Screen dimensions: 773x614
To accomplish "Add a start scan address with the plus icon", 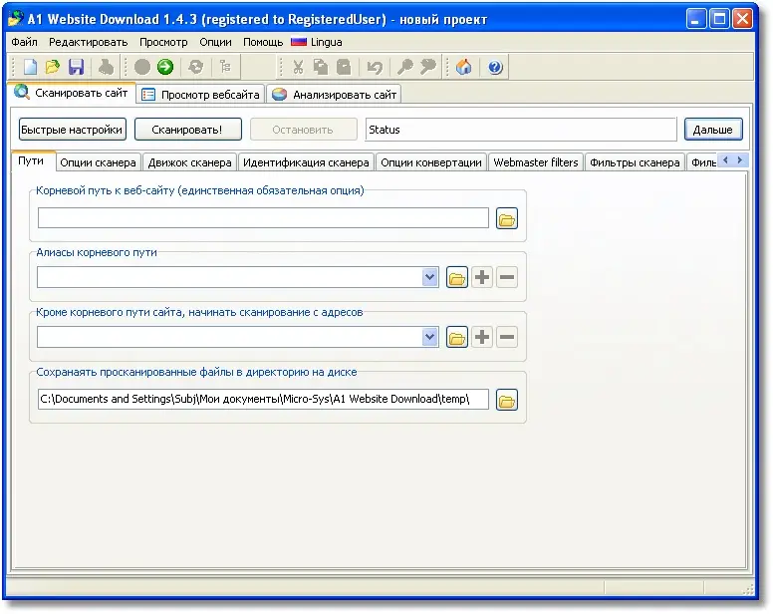I will (x=482, y=337).
